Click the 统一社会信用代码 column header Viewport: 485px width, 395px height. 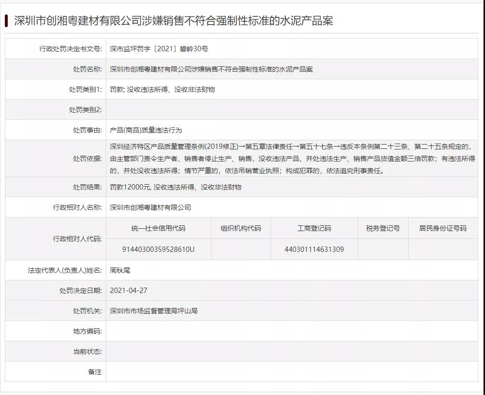point(158,228)
